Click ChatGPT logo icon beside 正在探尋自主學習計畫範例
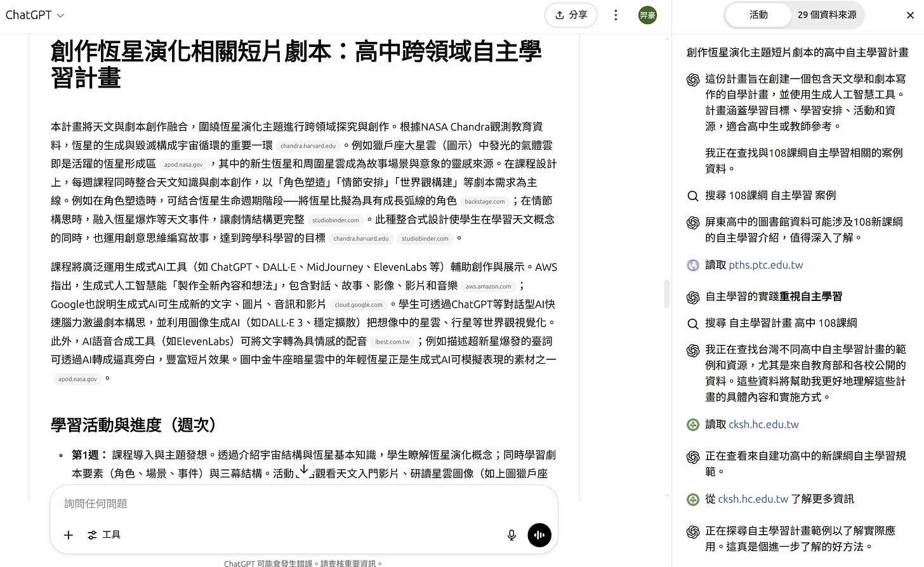 click(x=693, y=531)
